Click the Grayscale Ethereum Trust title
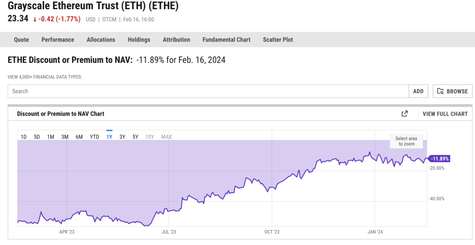Viewport: 475px width, 245px height. click(93, 6)
